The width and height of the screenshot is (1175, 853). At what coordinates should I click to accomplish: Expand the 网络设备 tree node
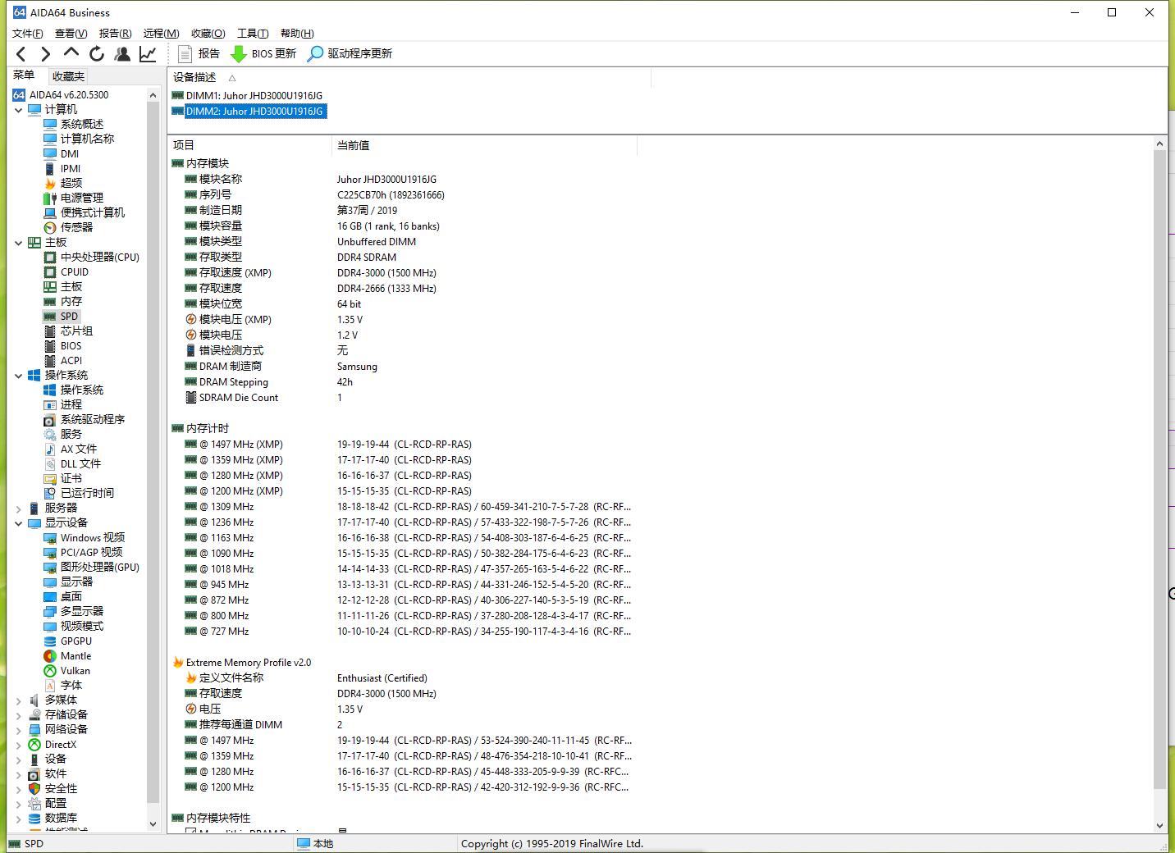pyautogui.click(x=18, y=730)
